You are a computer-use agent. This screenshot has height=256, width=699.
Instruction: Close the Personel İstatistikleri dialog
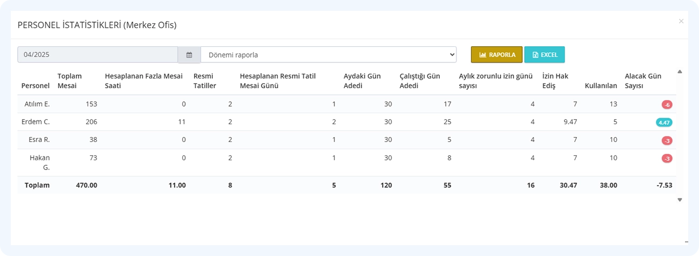tap(681, 22)
